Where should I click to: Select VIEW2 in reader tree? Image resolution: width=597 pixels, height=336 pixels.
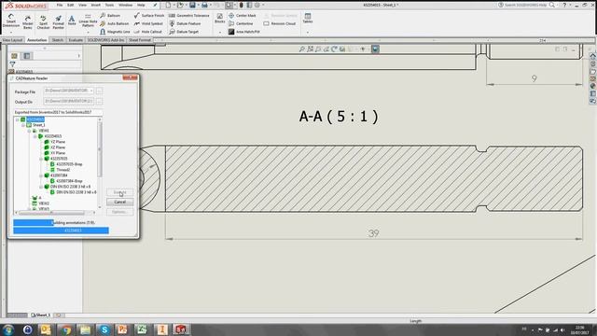[44, 203]
